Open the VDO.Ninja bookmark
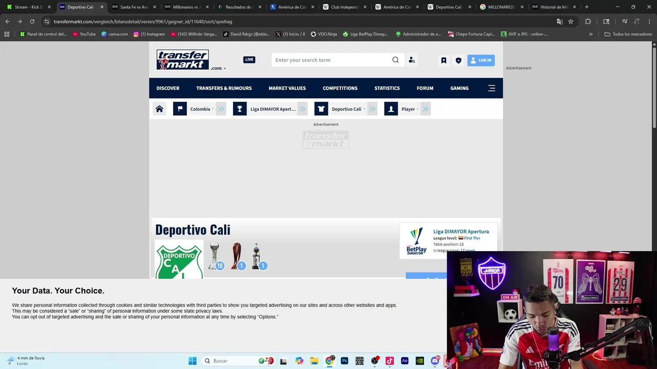 pos(323,34)
